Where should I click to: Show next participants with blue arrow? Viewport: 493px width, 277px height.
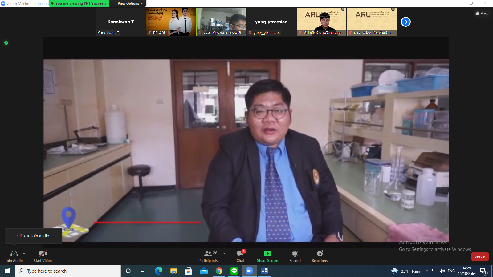[406, 22]
